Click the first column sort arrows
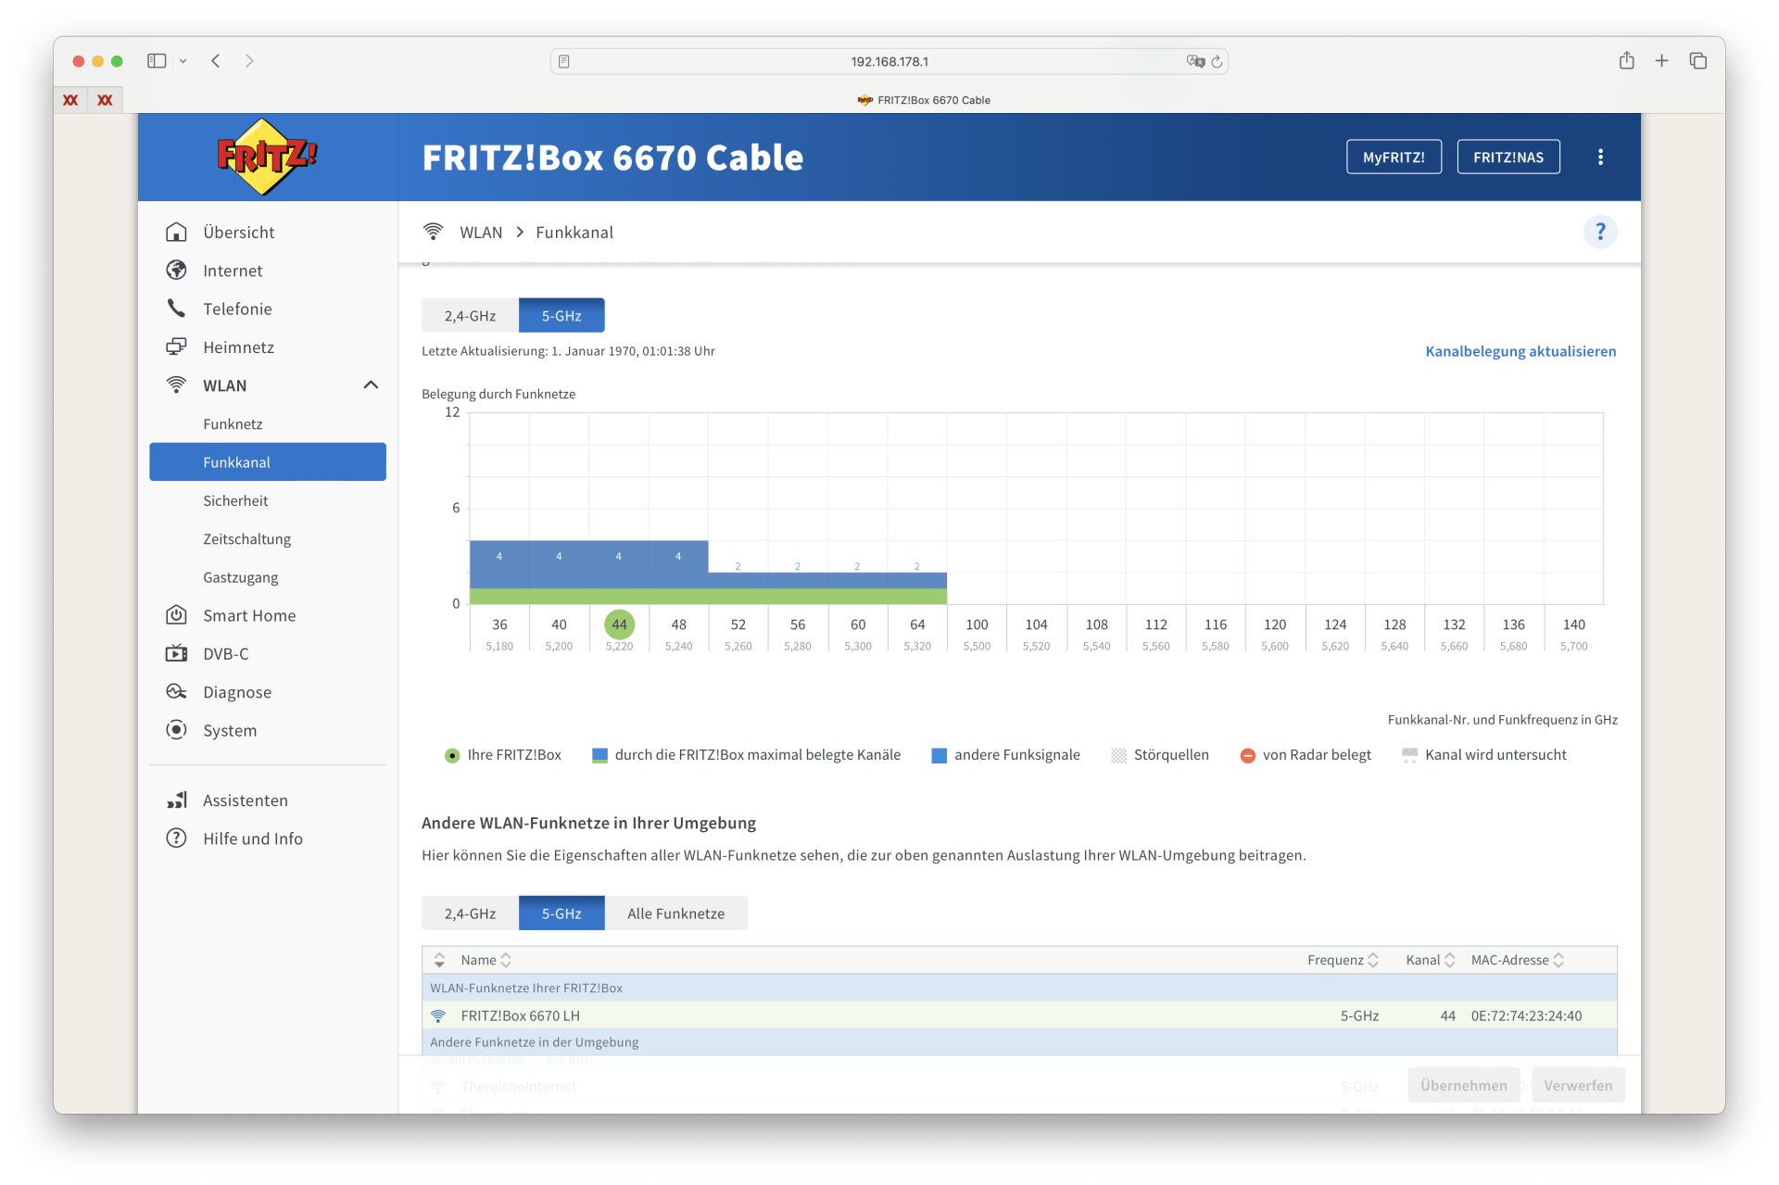Image resolution: width=1779 pixels, height=1185 pixels. [x=439, y=960]
